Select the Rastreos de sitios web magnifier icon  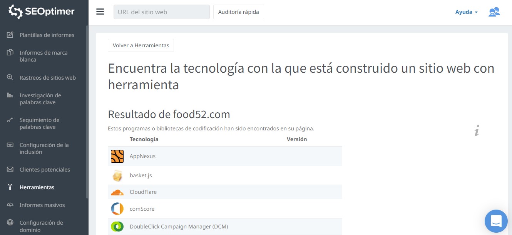click(10, 77)
